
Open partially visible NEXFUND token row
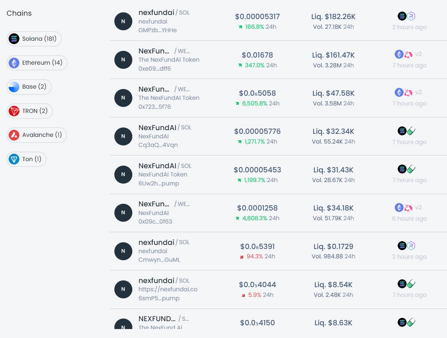pyautogui.click(x=157, y=319)
